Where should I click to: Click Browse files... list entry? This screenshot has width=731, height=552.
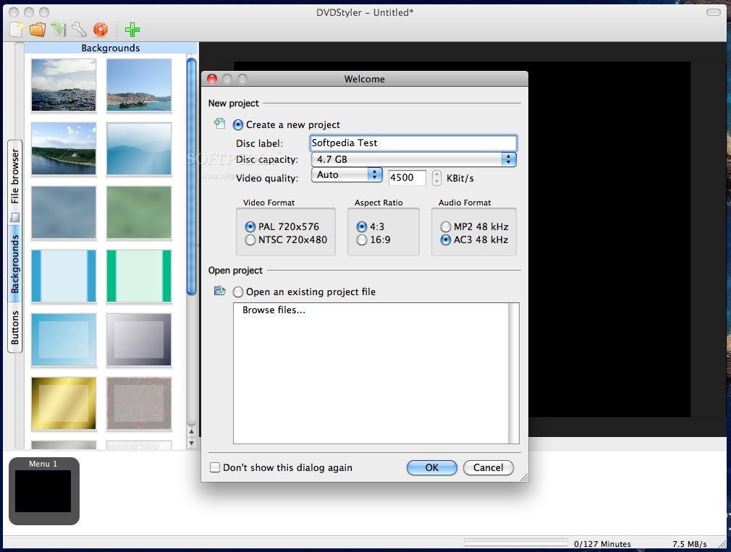pos(274,310)
